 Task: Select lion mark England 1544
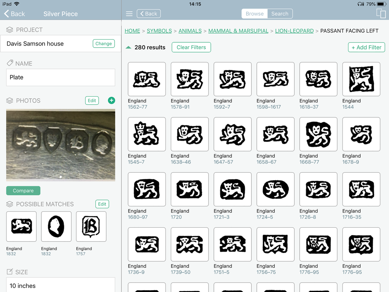pyautogui.click(x=361, y=79)
